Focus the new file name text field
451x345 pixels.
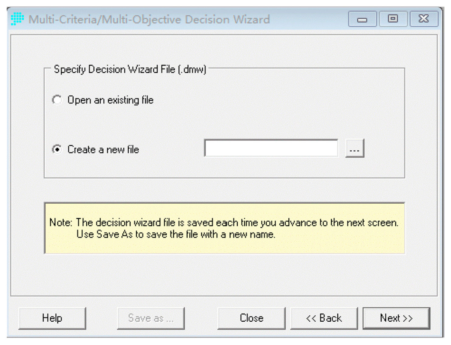tap(271, 148)
